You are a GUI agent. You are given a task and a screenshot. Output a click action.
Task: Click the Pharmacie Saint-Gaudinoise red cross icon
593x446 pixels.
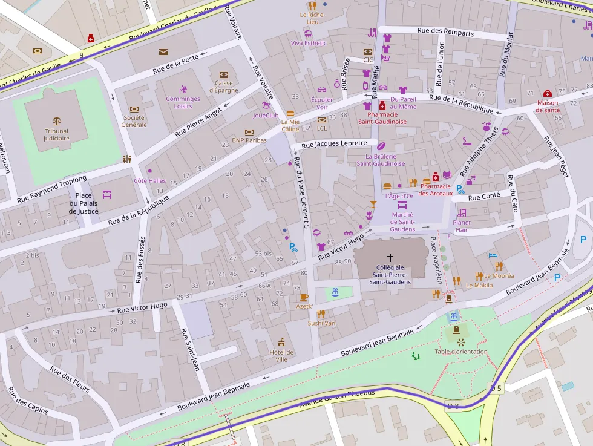382,105
